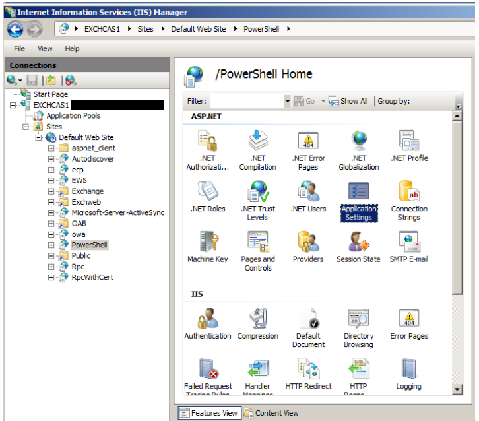Click scroll up arrow in features pane

pos(457,116)
